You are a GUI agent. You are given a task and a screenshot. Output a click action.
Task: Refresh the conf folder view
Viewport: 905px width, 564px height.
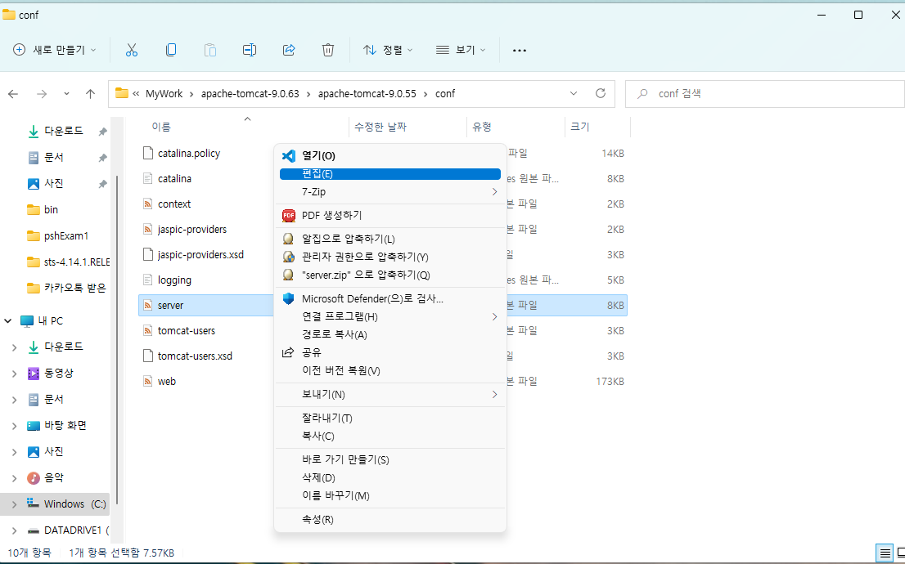601,93
